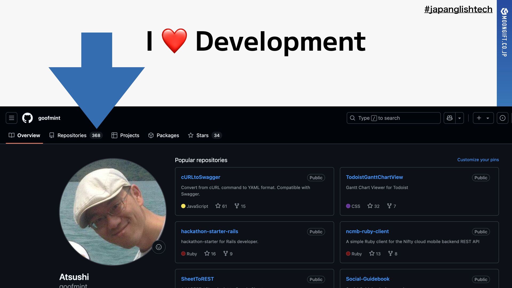Viewport: 512px width, 288px height.
Task: Expand the Copilot dropdown arrow
Action: tap(459, 118)
